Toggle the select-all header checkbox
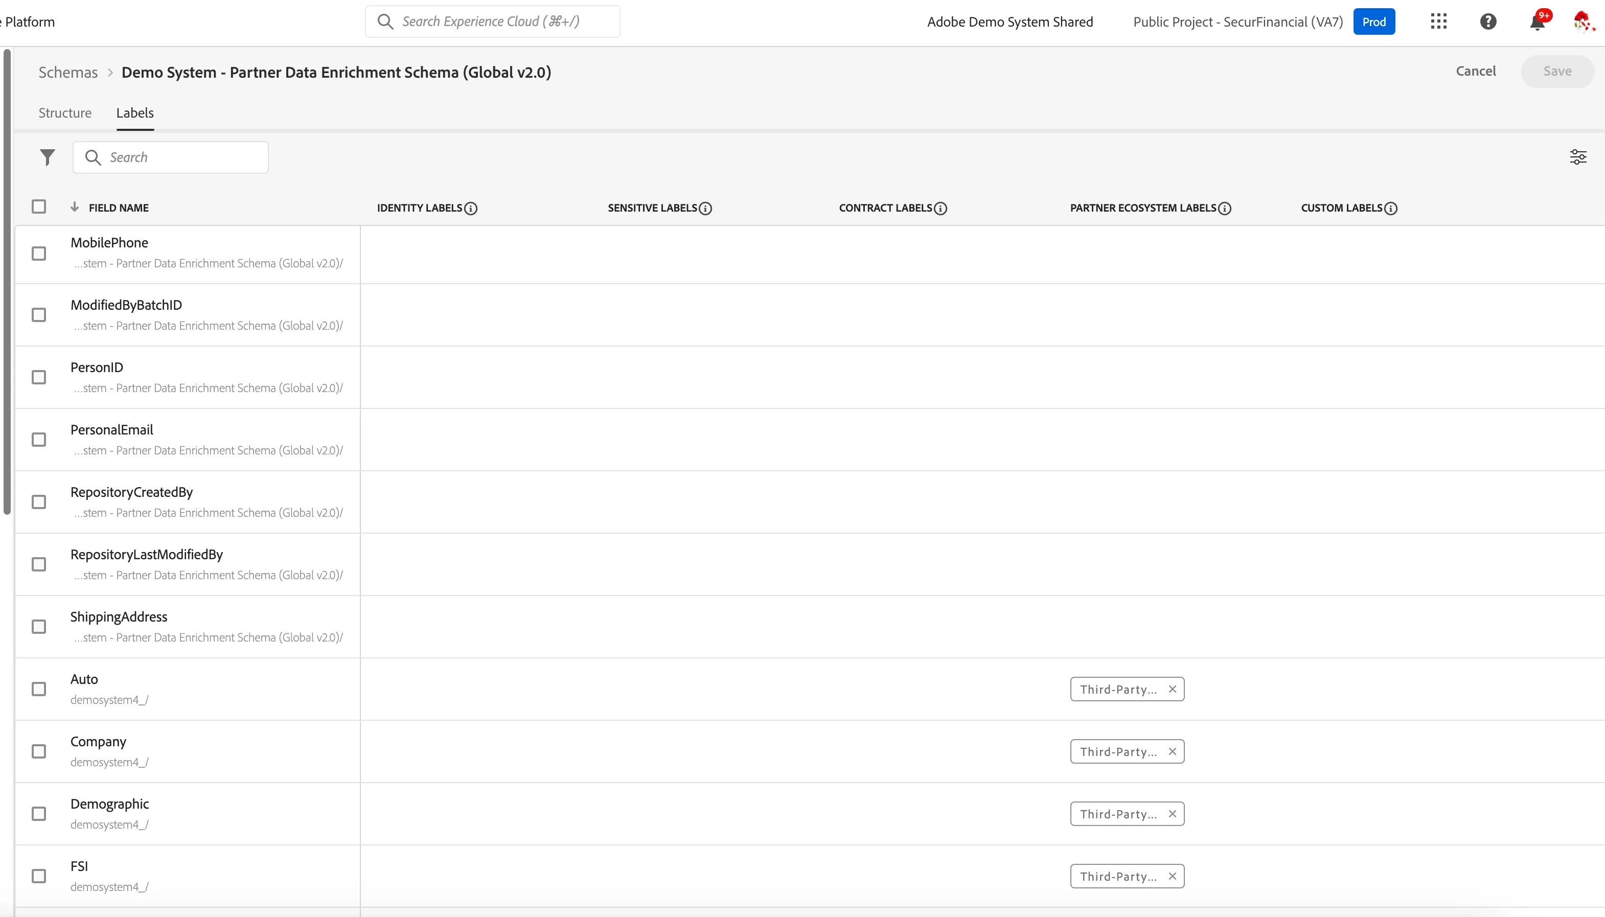 [x=39, y=207]
